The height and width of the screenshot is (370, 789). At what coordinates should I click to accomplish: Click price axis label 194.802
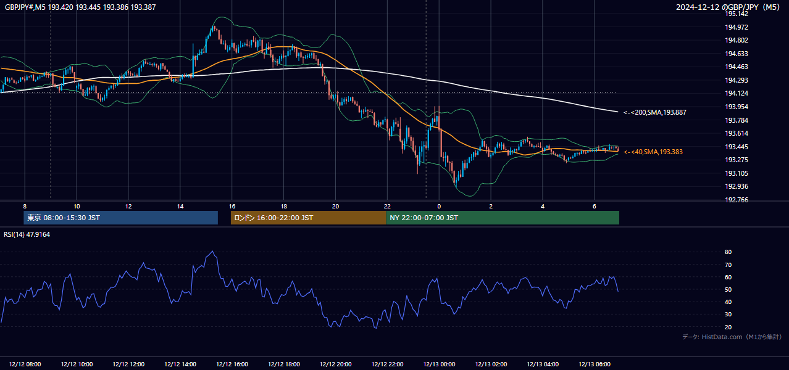pyautogui.click(x=737, y=40)
